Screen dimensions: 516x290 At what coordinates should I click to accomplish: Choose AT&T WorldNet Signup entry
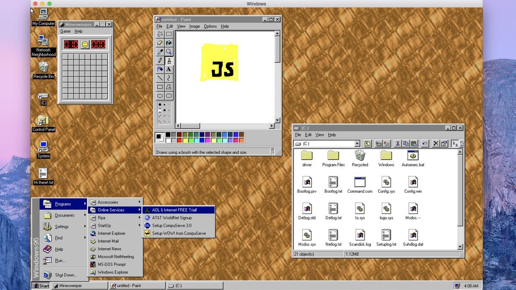[x=179, y=218]
